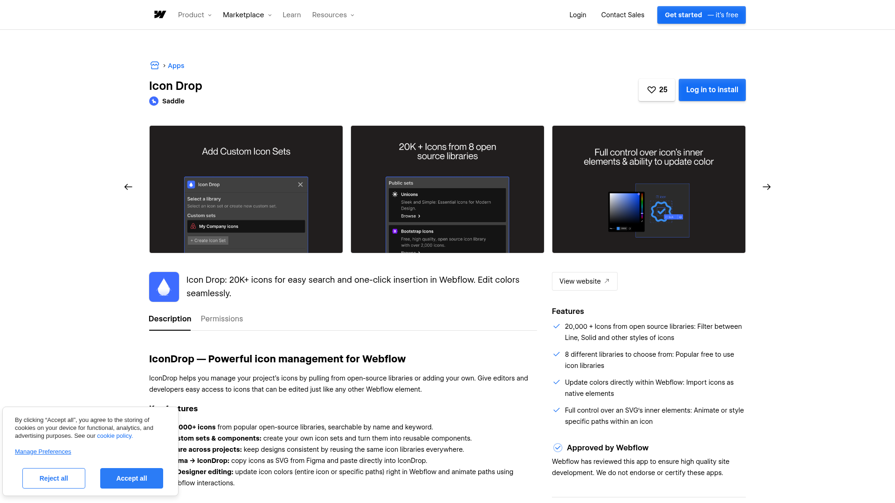895x503 pixels.
Task: Click the Webflow logo in the header
Action: (x=160, y=15)
